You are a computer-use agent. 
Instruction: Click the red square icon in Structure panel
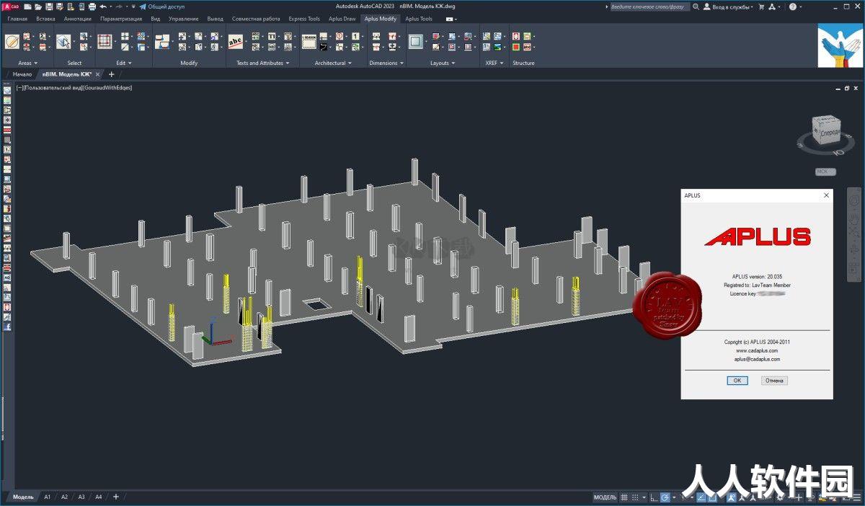tap(516, 47)
